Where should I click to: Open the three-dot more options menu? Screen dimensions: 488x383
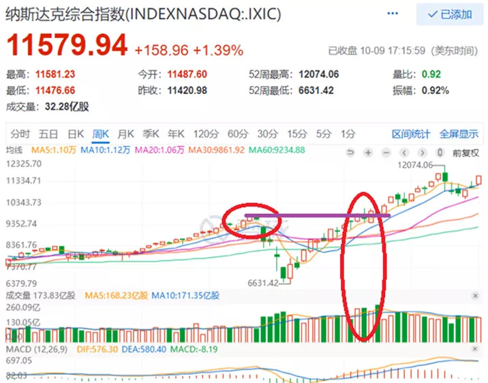click(x=393, y=14)
